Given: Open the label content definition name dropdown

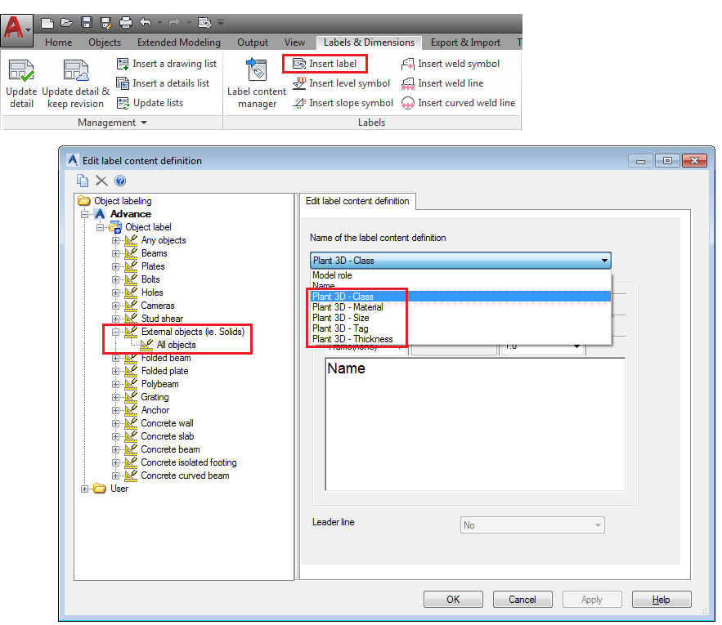Looking at the screenshot, I should click(x=460, y=261).
